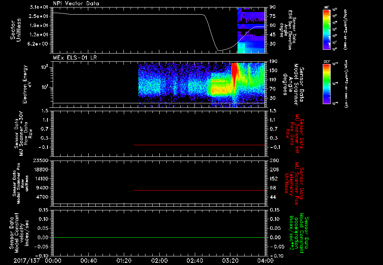Click the 02:00 time axis label

159,261
